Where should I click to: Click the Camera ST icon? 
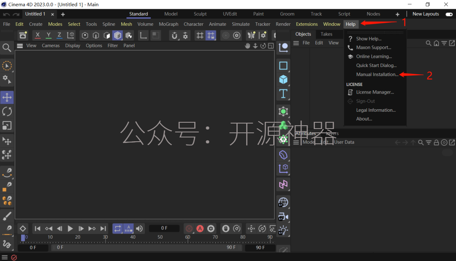(x=283, y=217)
